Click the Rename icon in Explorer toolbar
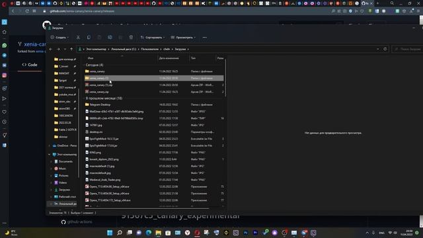Image resolution: width=423 pixels, height=238 pixels. (x=110, y=37)
